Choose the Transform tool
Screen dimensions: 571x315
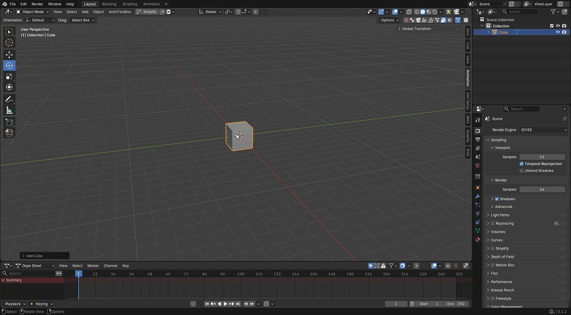pyautogui.click(x=9, y=87)
